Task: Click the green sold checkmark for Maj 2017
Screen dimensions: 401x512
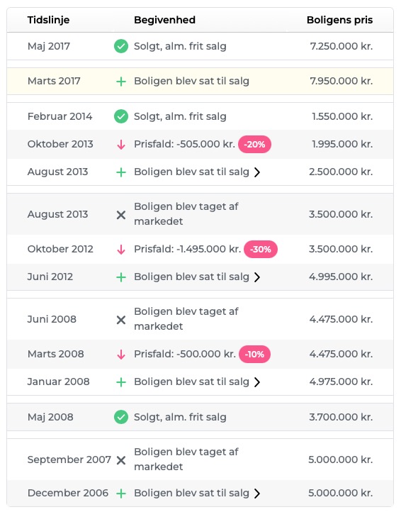Action: [121, 46]
